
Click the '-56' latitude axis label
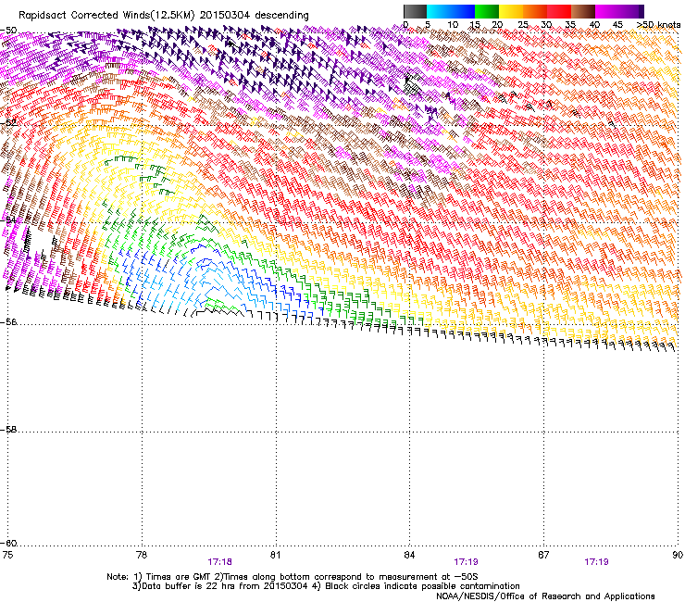(8, 321)
